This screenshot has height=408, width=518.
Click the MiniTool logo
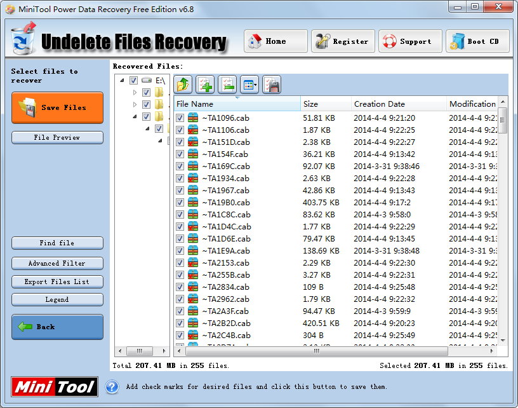55,386
